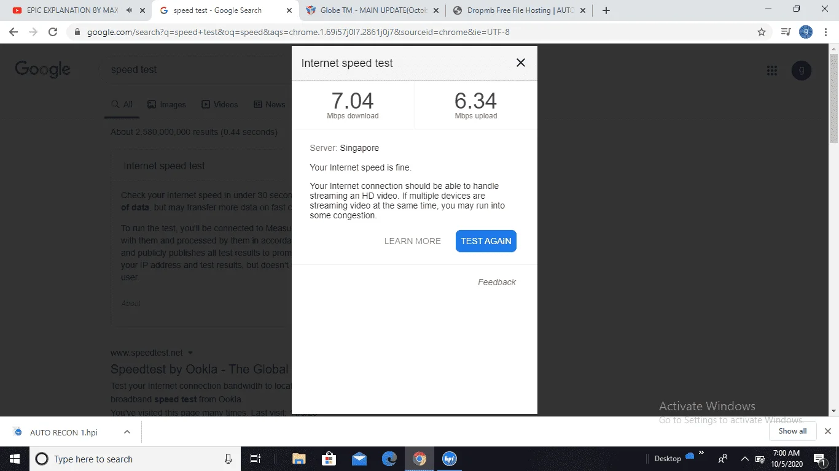The width and height of the screenshot is (839, 471).
Task: Click the Google search box with speed test
Action: coord(197,70)
